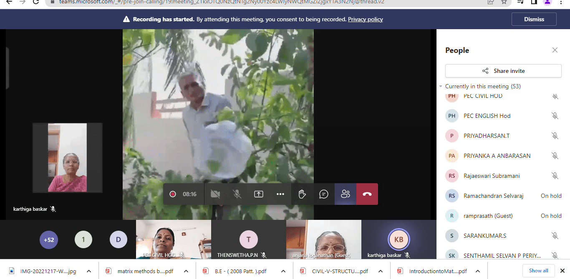
Task: Open more actions ellipsis menu
Action: [x=280, y=194]
